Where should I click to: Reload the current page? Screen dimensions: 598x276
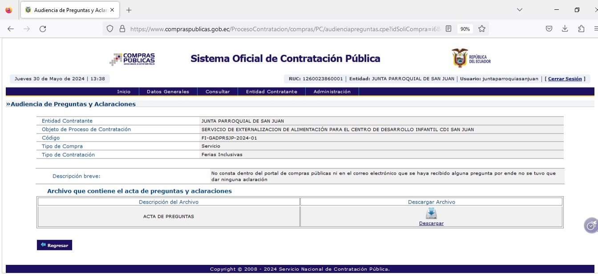(x=43, y=29)
